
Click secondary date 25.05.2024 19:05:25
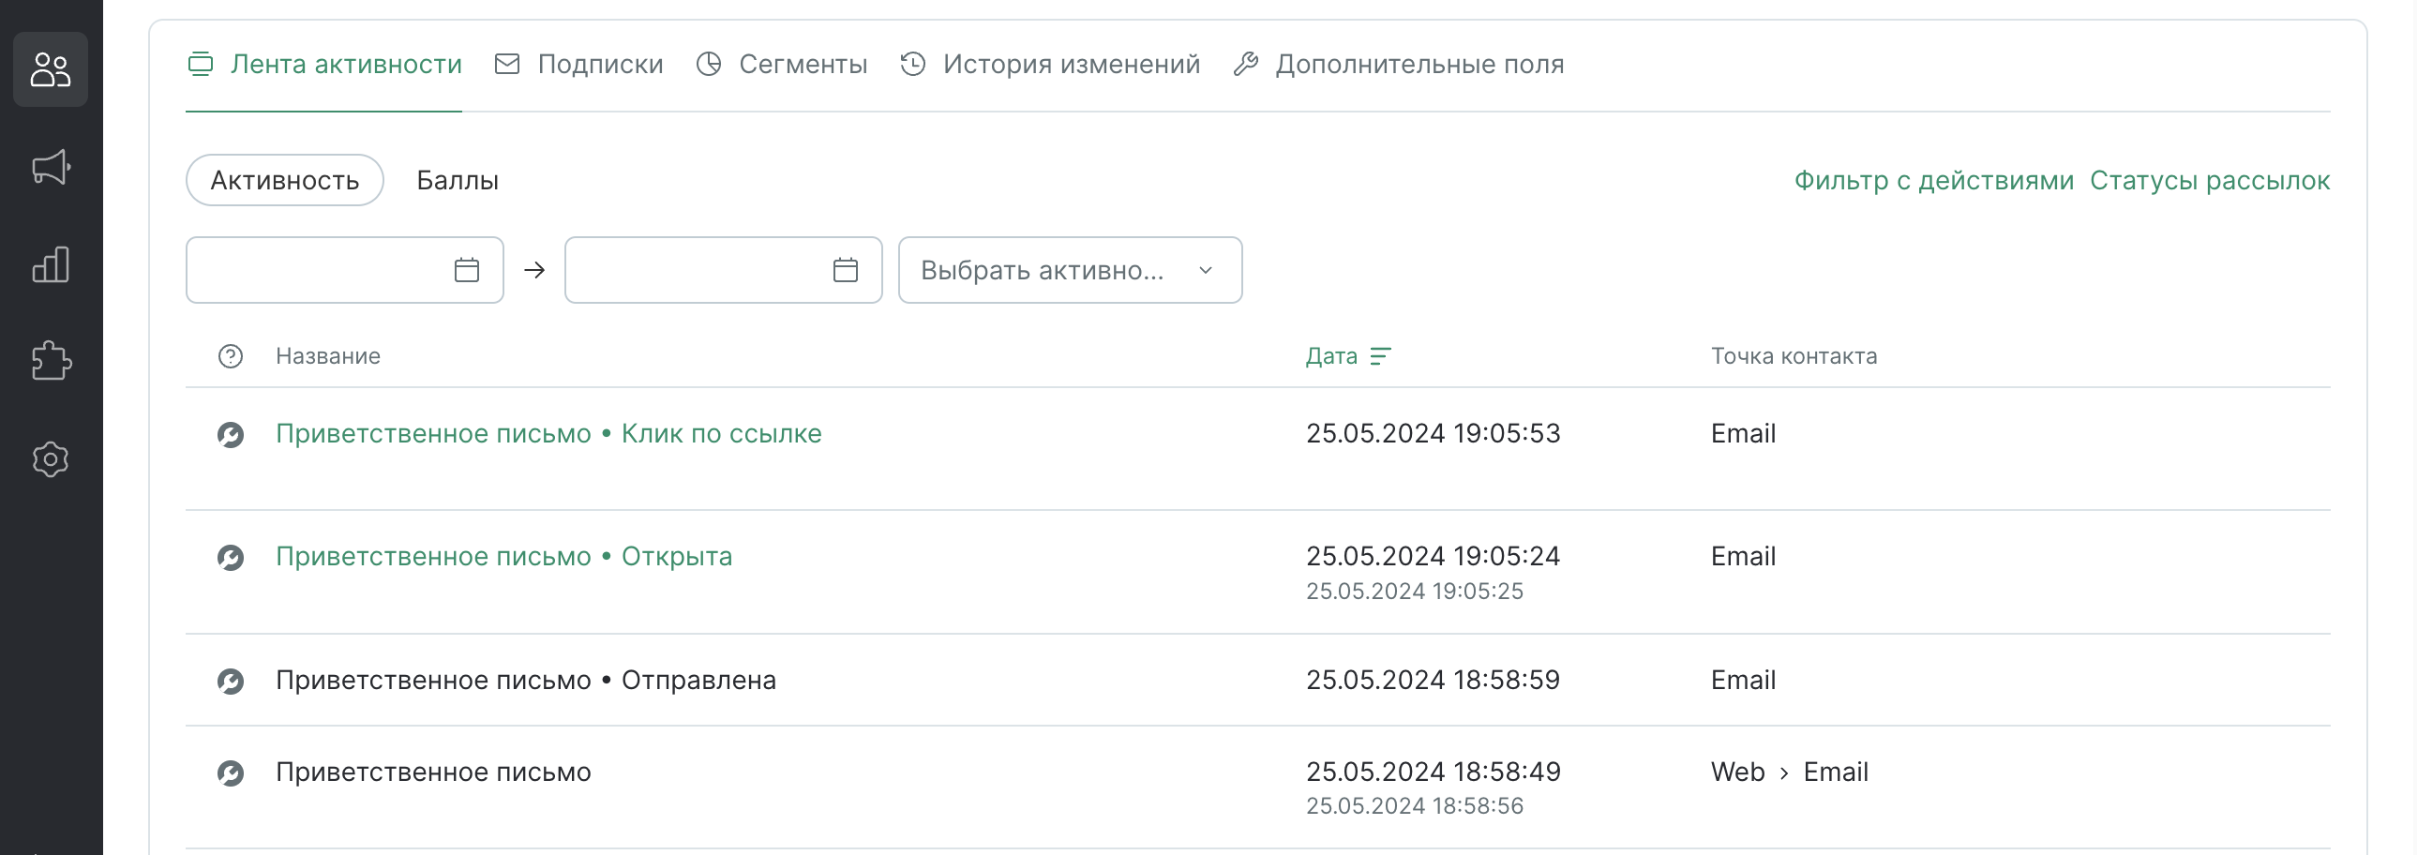(1415, 592)
